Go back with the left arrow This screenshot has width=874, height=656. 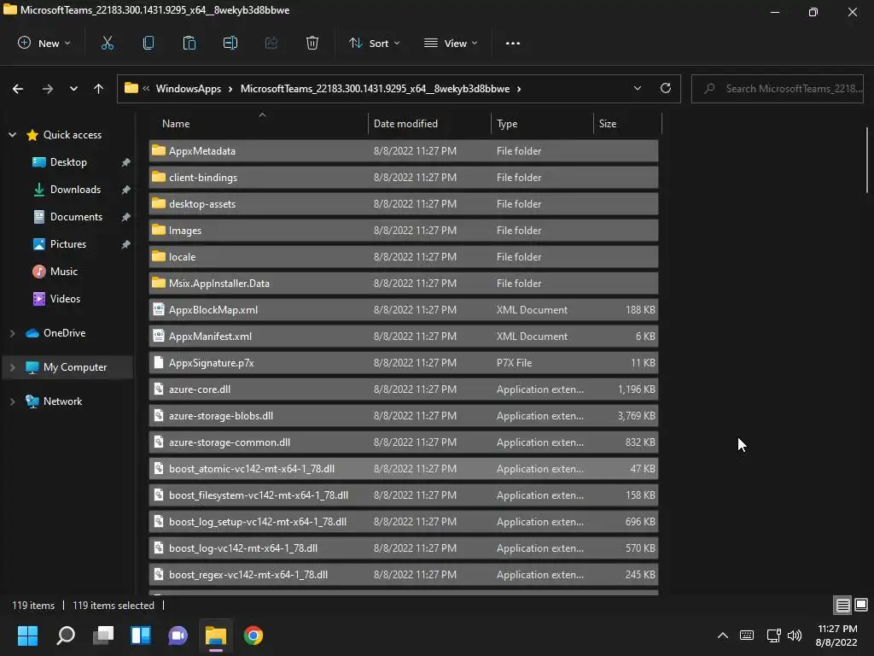tap(18, 89)
